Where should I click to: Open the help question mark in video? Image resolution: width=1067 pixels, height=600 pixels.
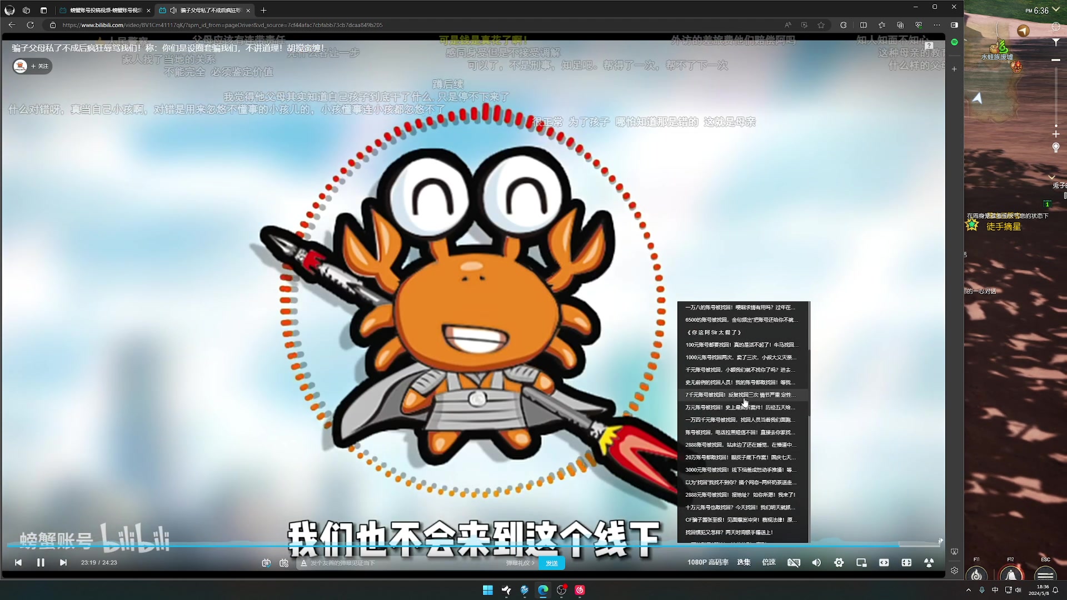pos(929,46)
